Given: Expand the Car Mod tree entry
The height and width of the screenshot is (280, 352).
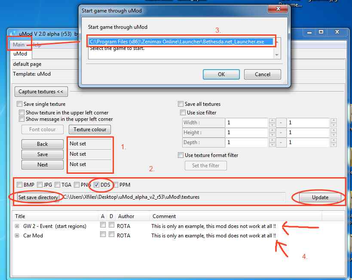Looking at the screenshot, I should coord(17,235).
